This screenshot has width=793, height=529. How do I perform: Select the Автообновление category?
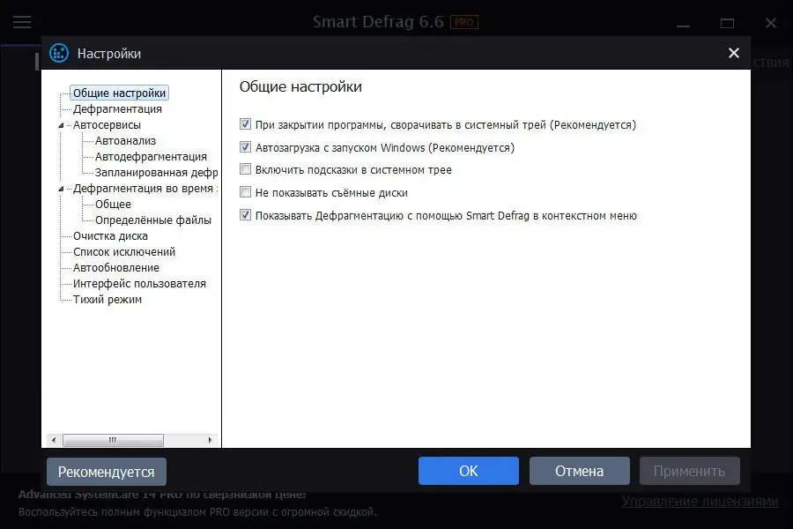pyautogui.click(x=116, y=267)
